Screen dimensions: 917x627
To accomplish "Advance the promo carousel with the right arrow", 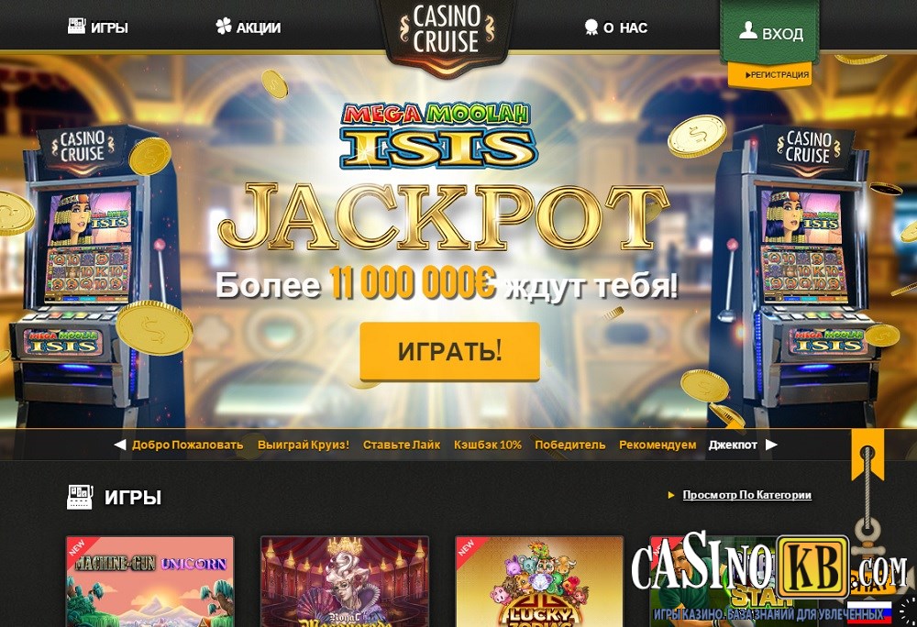I will (771, 445).
